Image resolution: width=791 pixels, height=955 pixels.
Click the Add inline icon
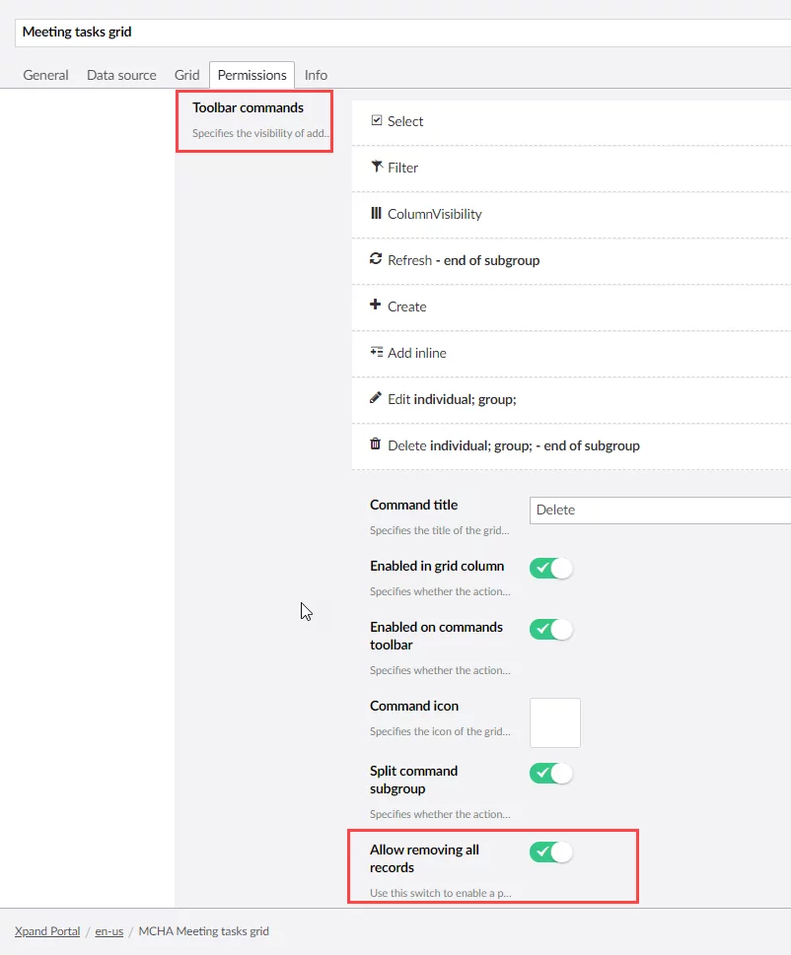click(376, 352)
